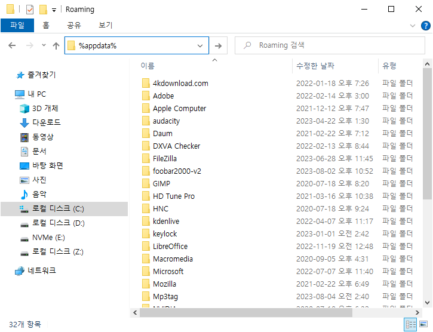
Task: Expand the ribbon with the chevron
Action: pyautogui.click(x=413, y=26)
